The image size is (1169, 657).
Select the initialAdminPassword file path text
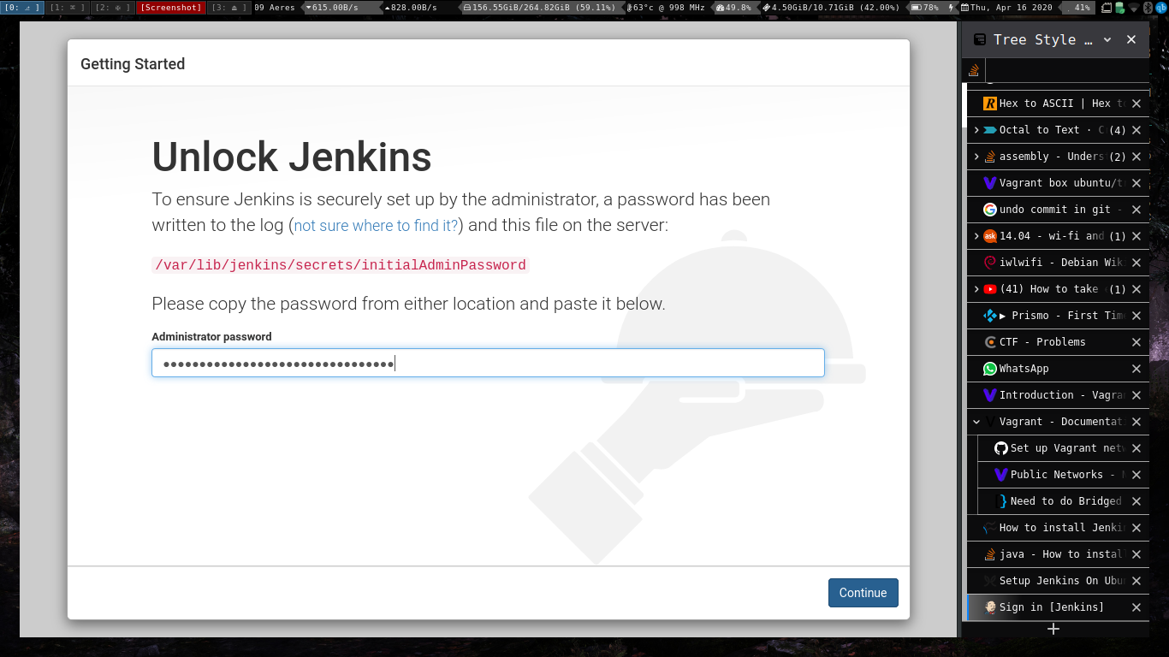(340, 265)
